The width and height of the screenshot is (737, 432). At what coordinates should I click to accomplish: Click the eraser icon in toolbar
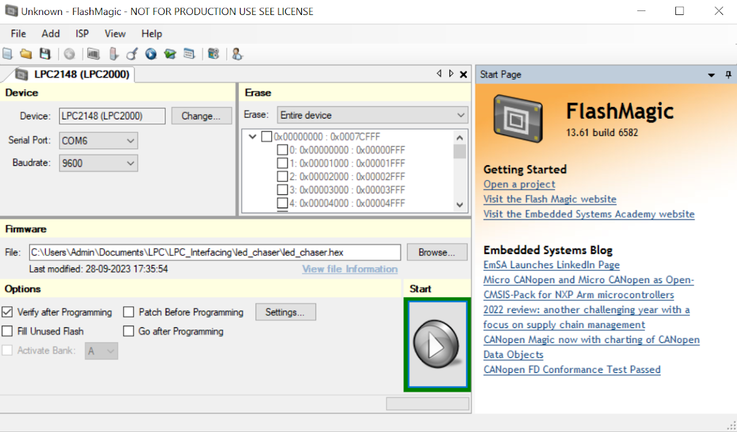click(113, 54)
